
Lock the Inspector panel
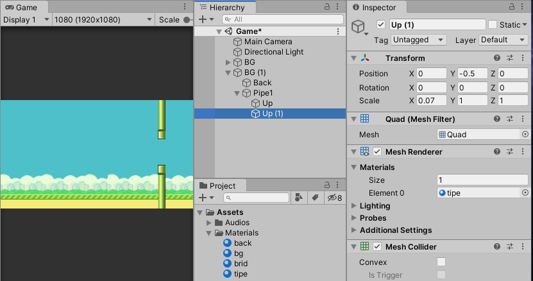[x=512, y=6]
